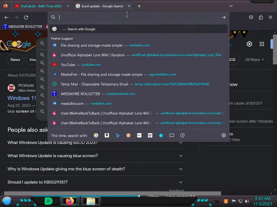Image resolution: width=277 pixels, height=207 pixels.
Task: Click the Start orb on taskbar
Action: (x=7, y=201)
